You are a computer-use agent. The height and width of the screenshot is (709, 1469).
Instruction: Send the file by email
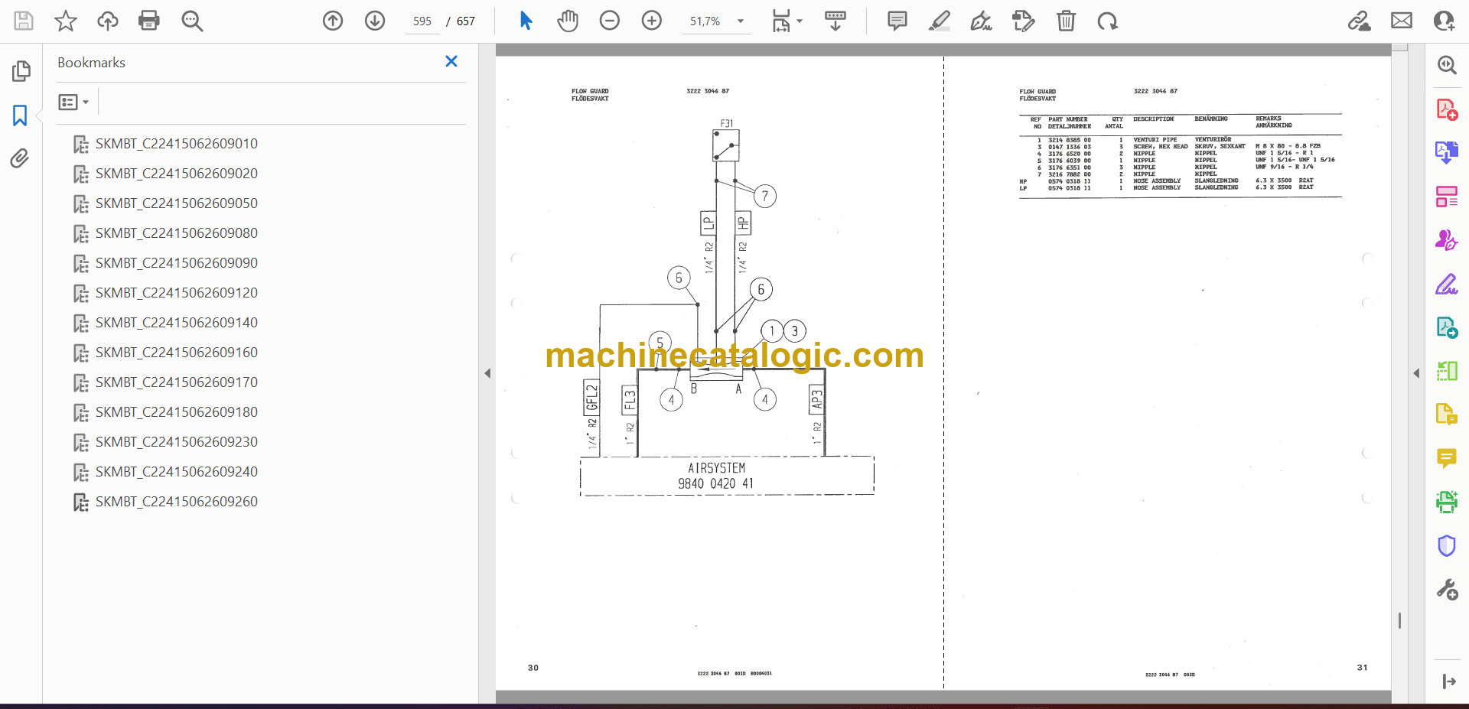click(1402, 21)
